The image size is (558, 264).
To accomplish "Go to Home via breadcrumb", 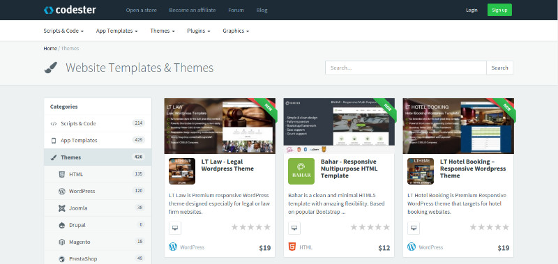I will (x=50, y=48).
